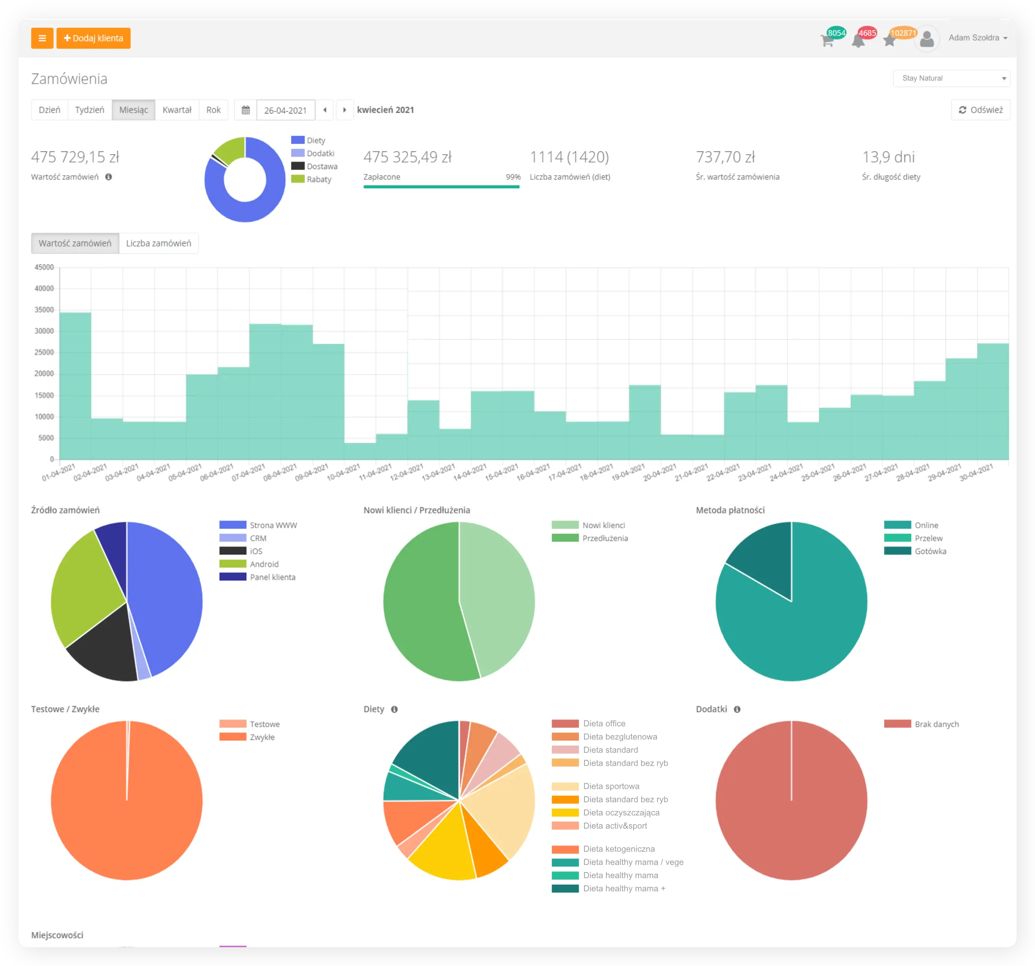Screen dimensions: 1035x966
Task: Click the Zapłacone progress bar
Action: 442,186
